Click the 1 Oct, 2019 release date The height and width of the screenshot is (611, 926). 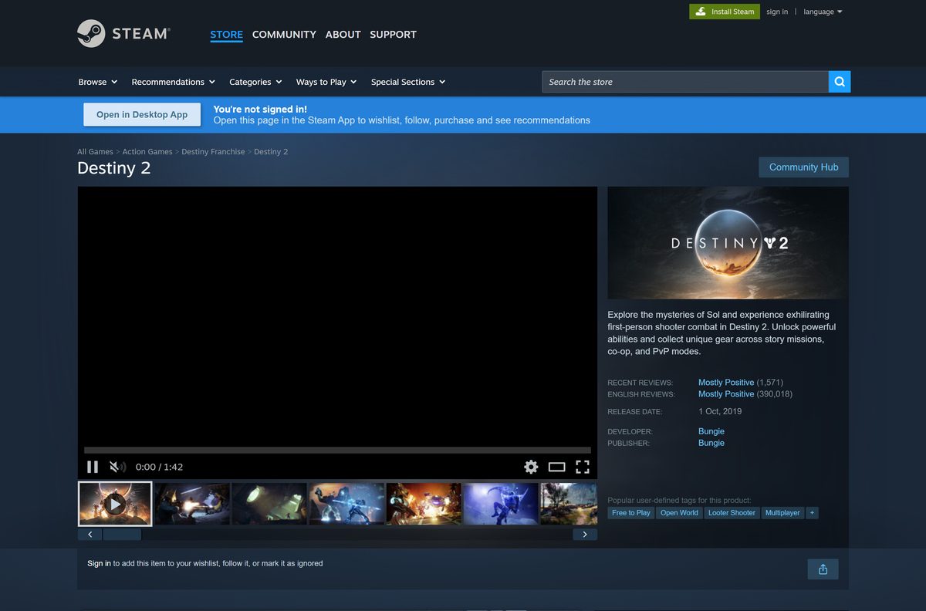point(720,411)
